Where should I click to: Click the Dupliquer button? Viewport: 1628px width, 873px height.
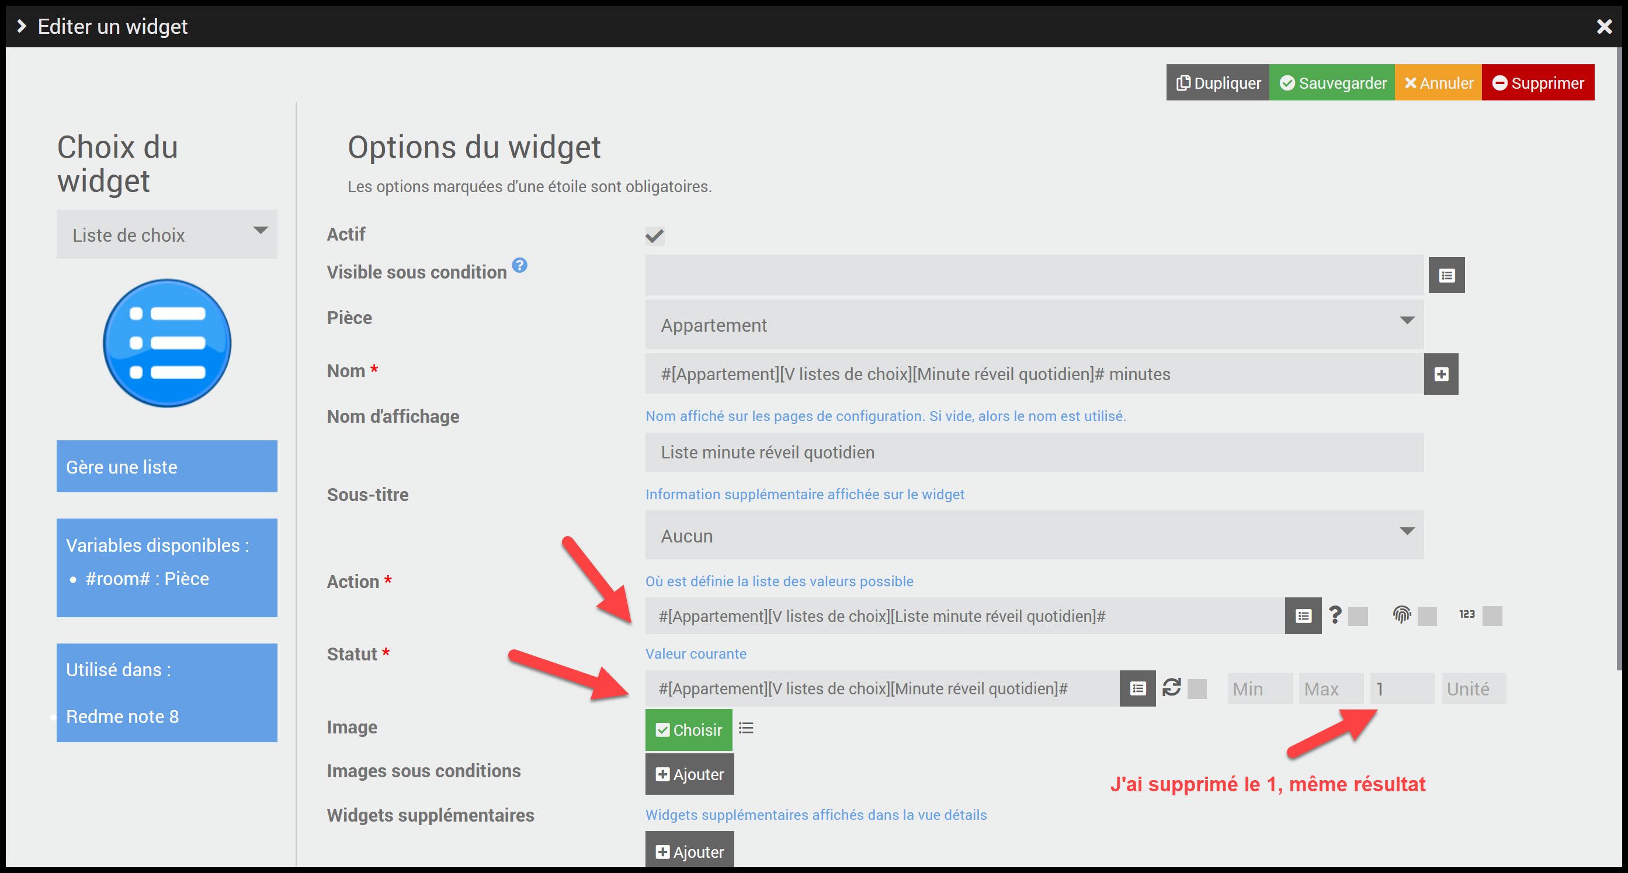point(1217,83)
